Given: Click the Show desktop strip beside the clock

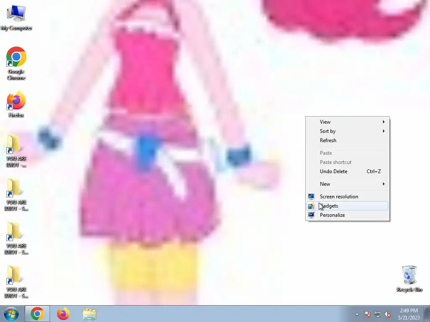Looking at the screenshot, I should click(427, 314).
